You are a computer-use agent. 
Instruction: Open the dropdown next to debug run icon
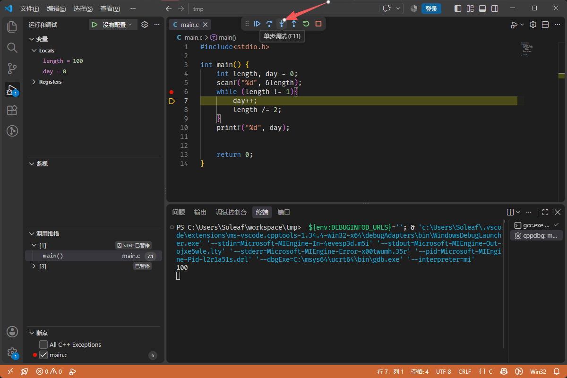522,25
